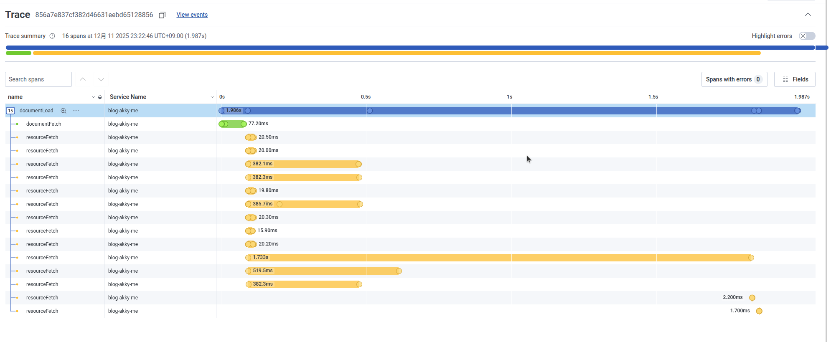831x342 pixels.
Task: Click the green segment in the trace minimap
Action: (18, 53)
